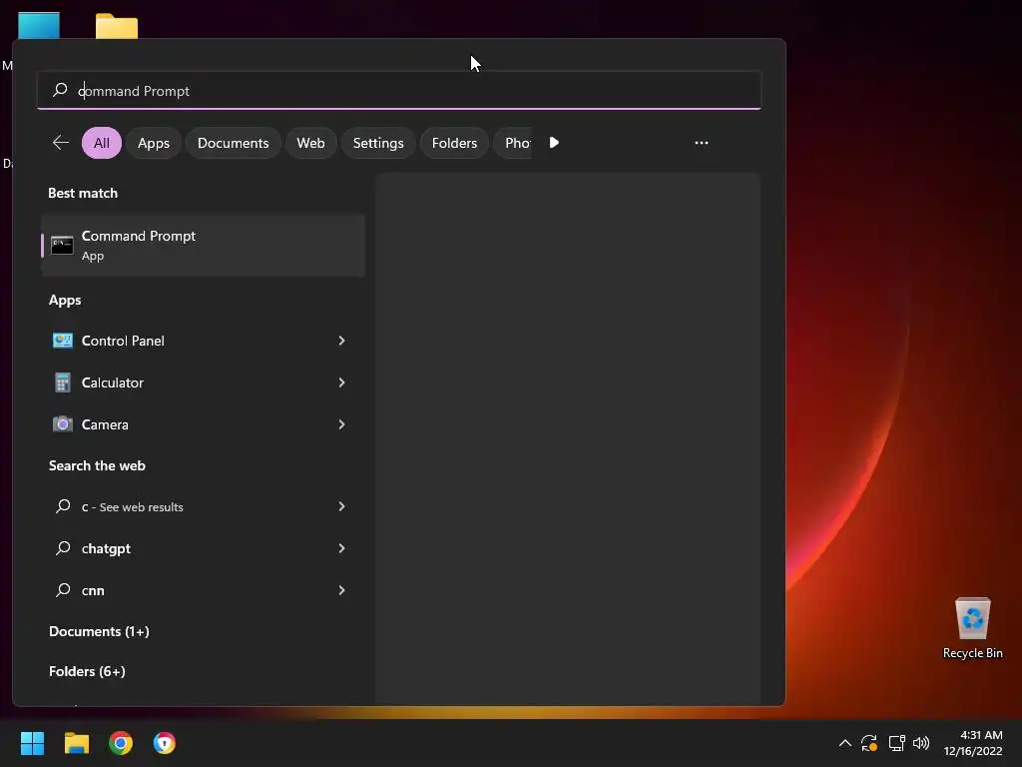
Task: Select the All filter tab
Action: coord(102,143)
